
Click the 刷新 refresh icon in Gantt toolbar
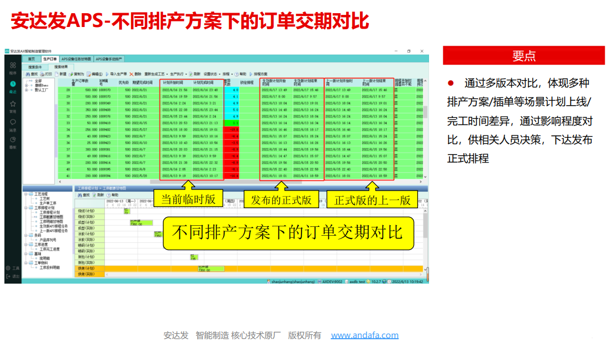(94, 195)
